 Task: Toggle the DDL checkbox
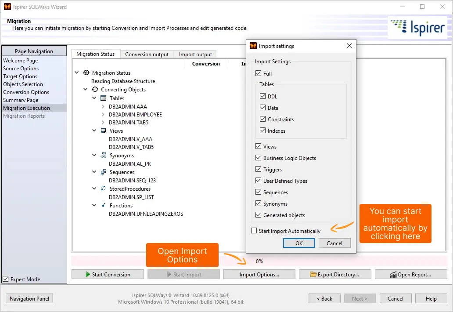[262, 96]
